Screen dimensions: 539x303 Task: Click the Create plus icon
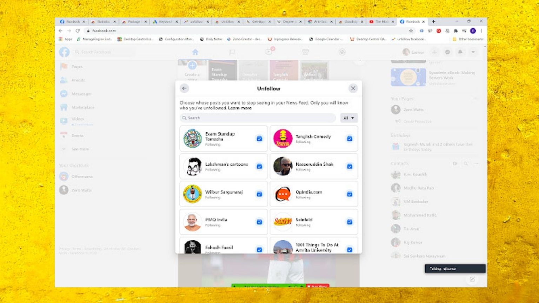pyautogui.click(x=434, y=52)
